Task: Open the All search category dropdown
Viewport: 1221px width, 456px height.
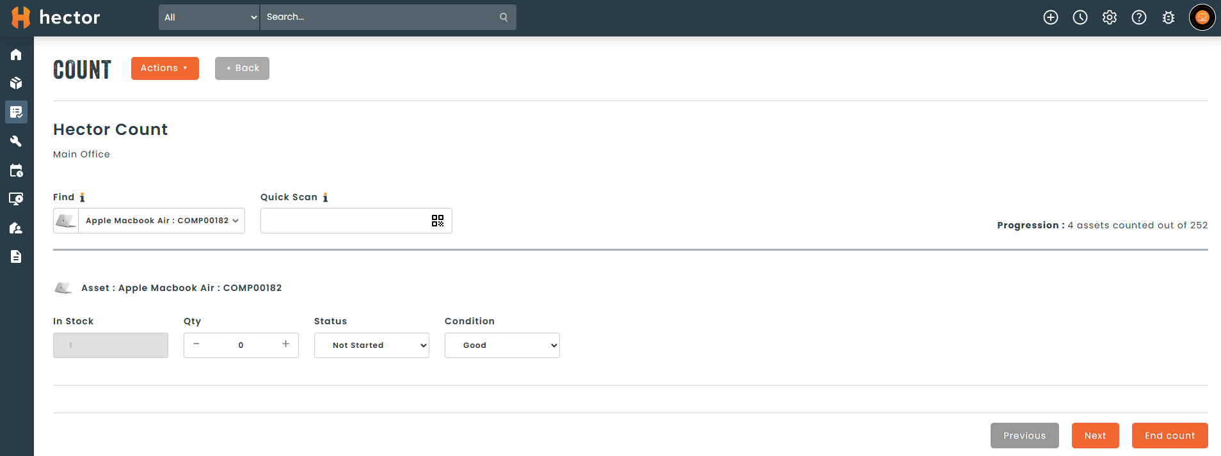Action: [x=209, y=17]
